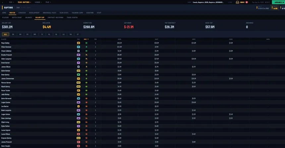Click the $-21.1M cap room value

(129, 27)
